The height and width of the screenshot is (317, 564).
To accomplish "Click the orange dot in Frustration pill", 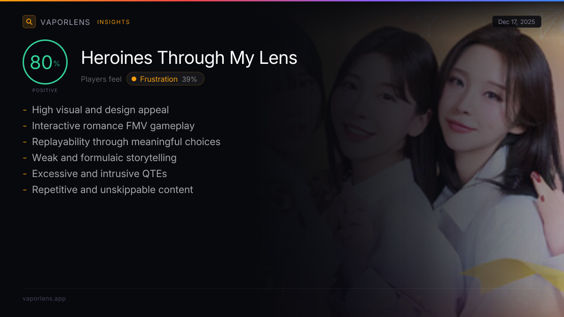I will pos(134,79).
